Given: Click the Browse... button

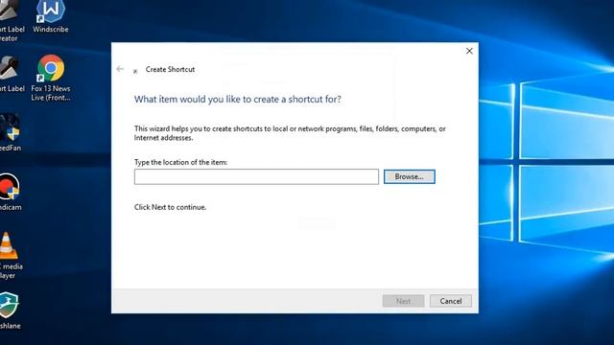Looking at the screenshot, I should click(410, 176).
